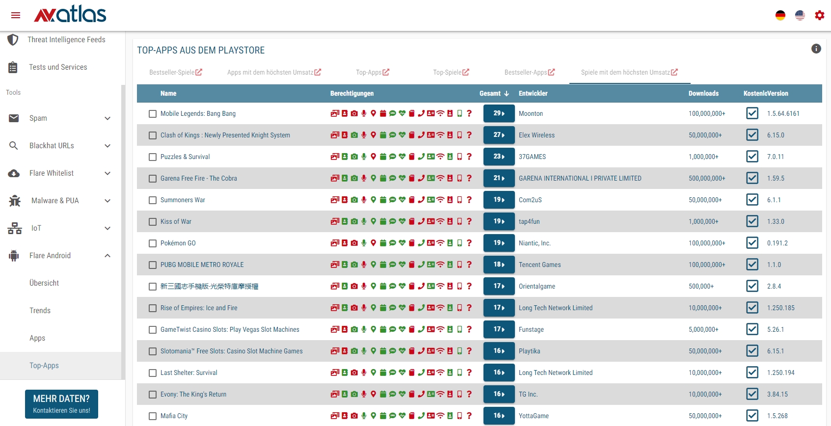Click the info icon beside page title
Screen dimensions: 831x426
816,49
